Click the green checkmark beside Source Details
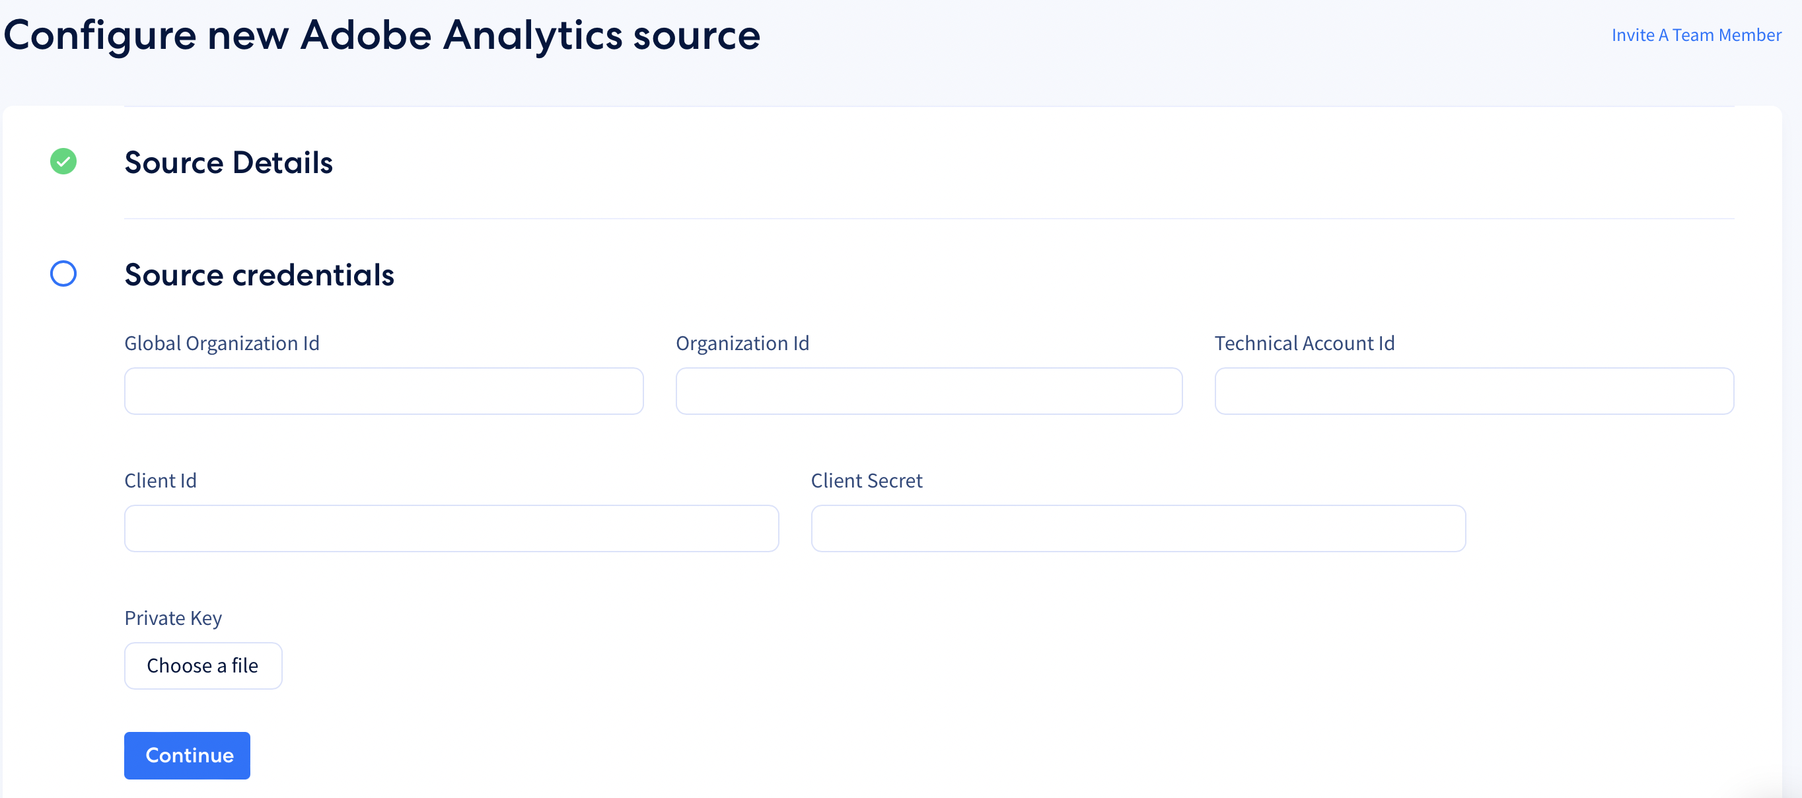 point(63,162)
